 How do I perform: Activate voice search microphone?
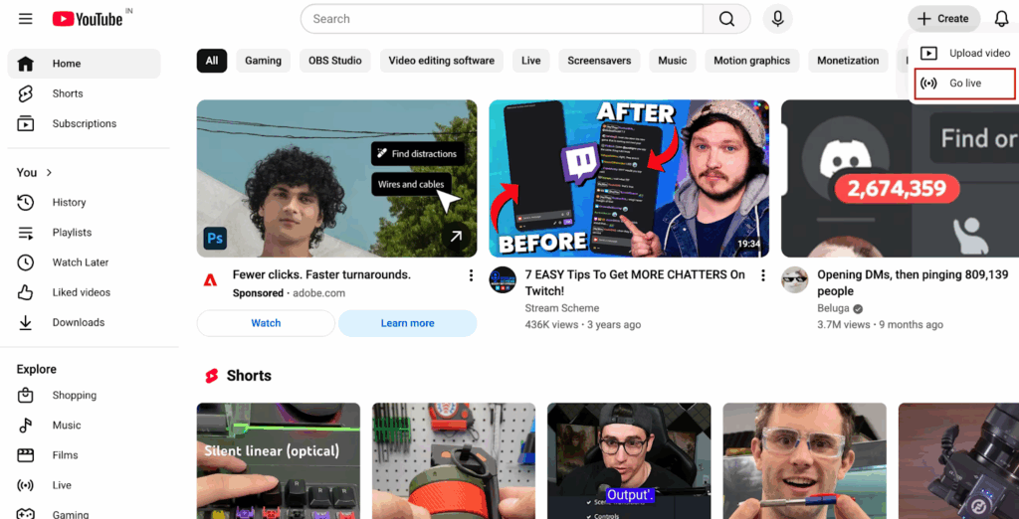[777, 19]
